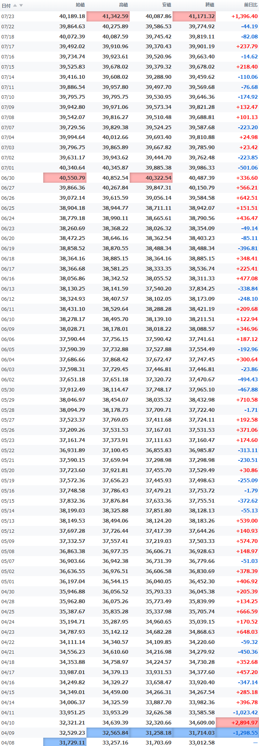Select the close value 39,901.19

click(x=202, y=46)
